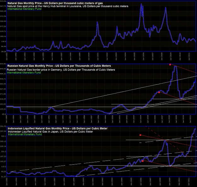Click the 'Indonesian Liquified Natural Gas in Japan' subtitle

(x=50, y=132)
